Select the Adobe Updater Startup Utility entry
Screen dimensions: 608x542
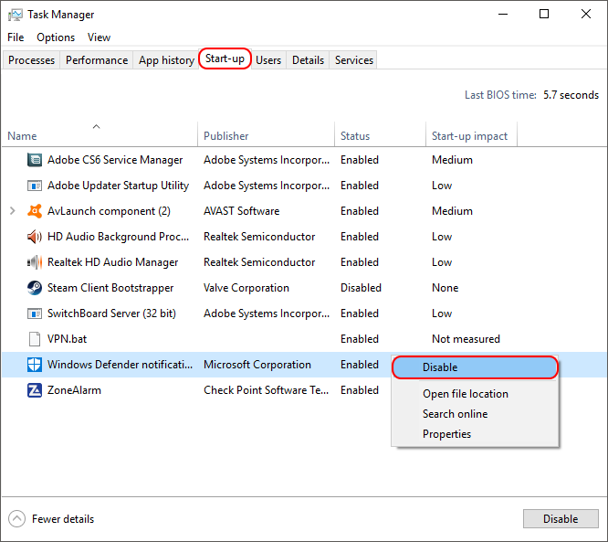[304, 186]
